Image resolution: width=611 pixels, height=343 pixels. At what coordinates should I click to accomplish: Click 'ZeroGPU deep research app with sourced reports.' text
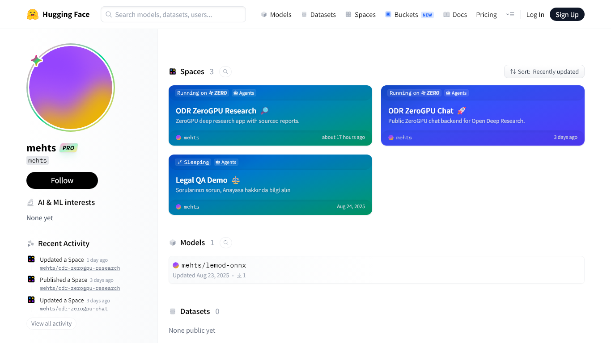point(238,121)
